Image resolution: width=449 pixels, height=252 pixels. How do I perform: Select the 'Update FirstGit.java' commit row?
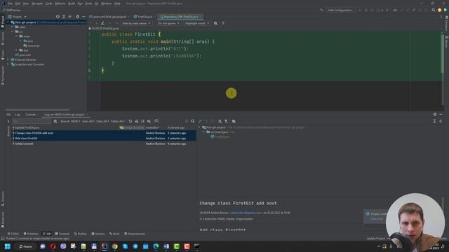(x=104, y=127)
